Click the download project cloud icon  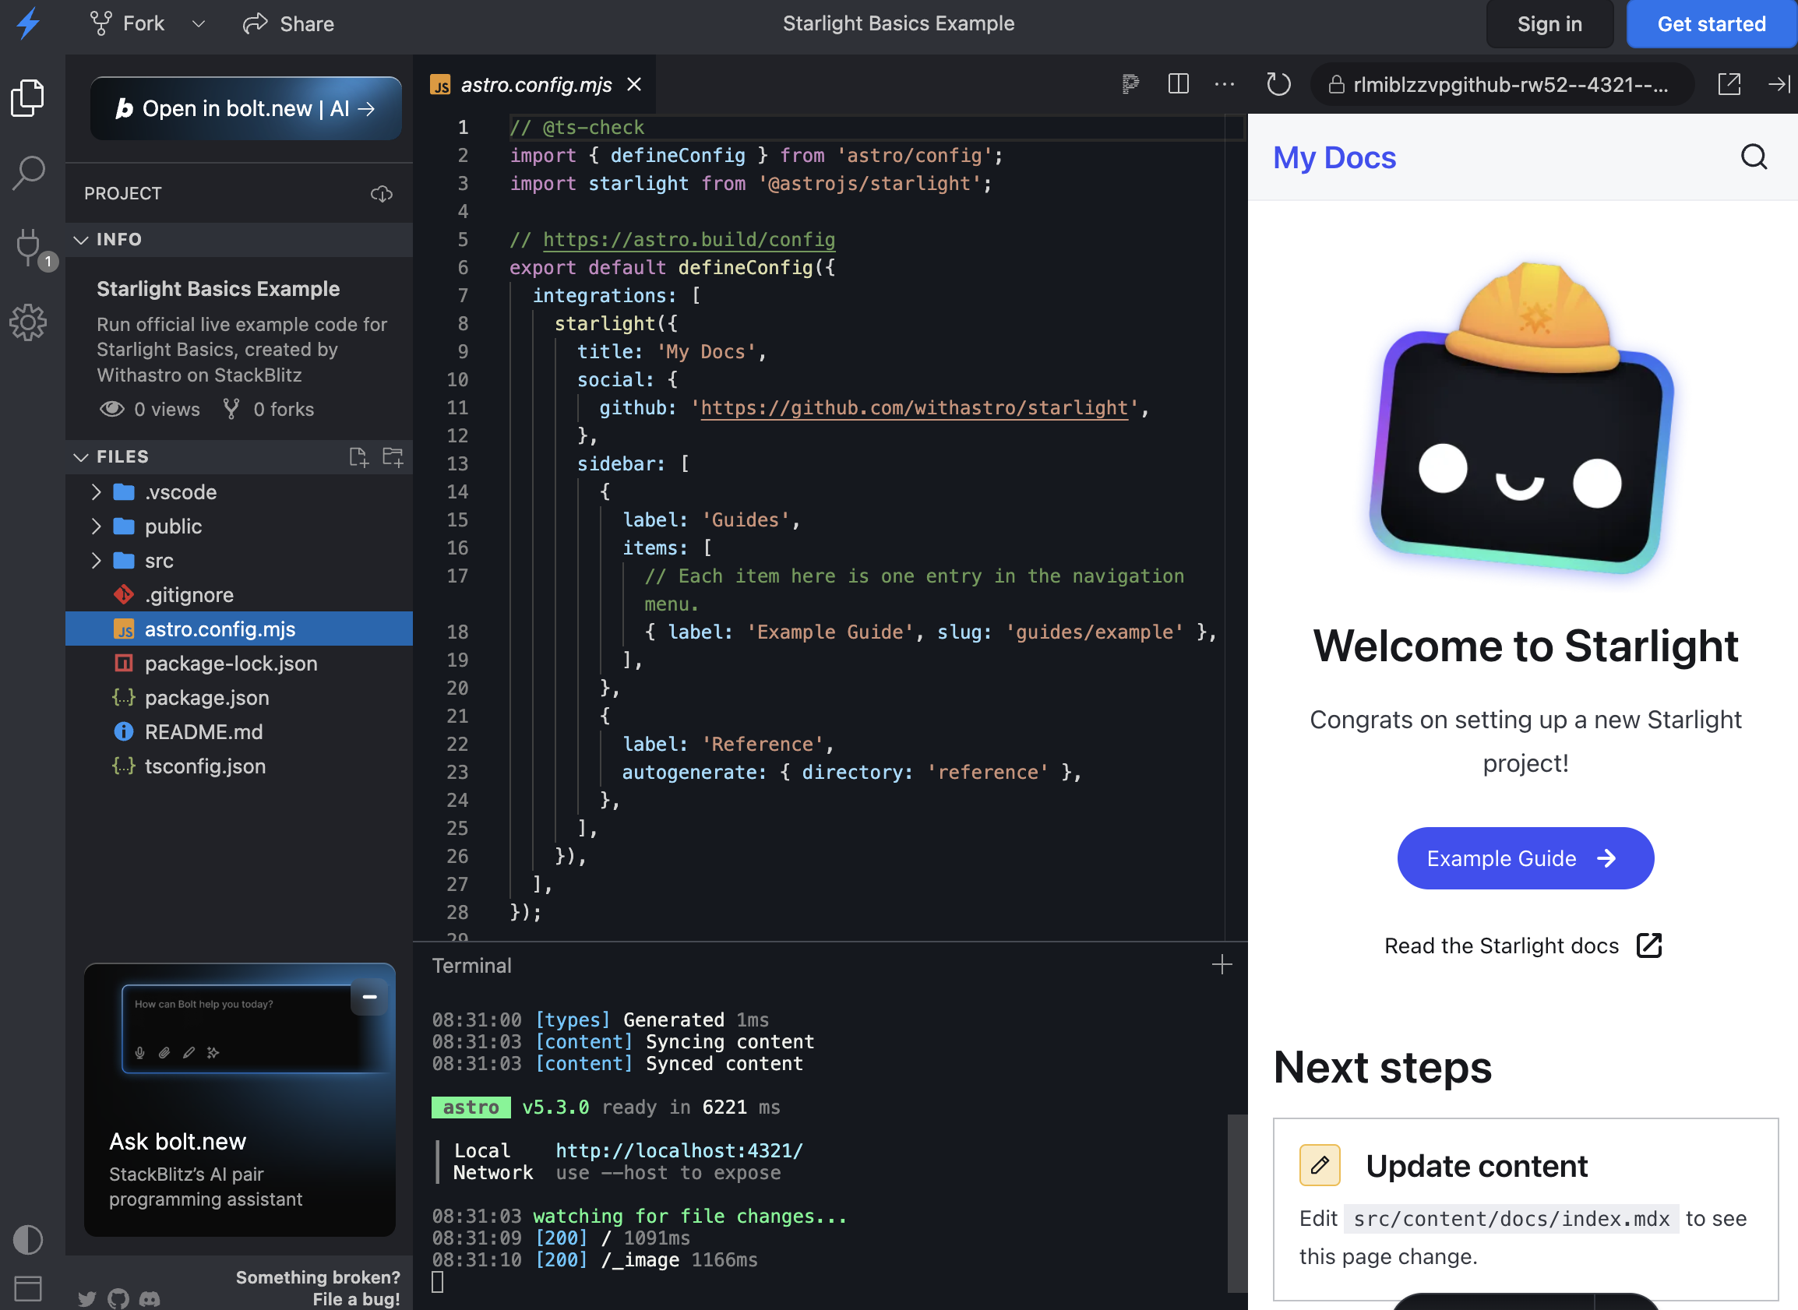[x=382, y=194]
